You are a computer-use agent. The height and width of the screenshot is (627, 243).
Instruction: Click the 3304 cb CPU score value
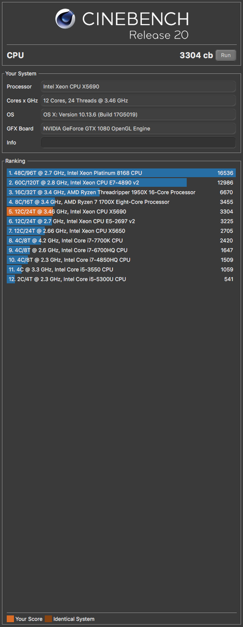point(196,56)
